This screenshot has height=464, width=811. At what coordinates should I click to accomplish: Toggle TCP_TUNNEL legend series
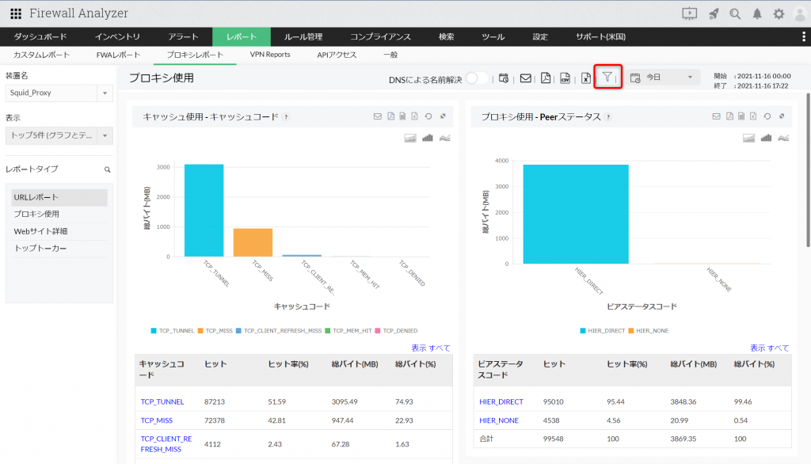tap(172, 330)
